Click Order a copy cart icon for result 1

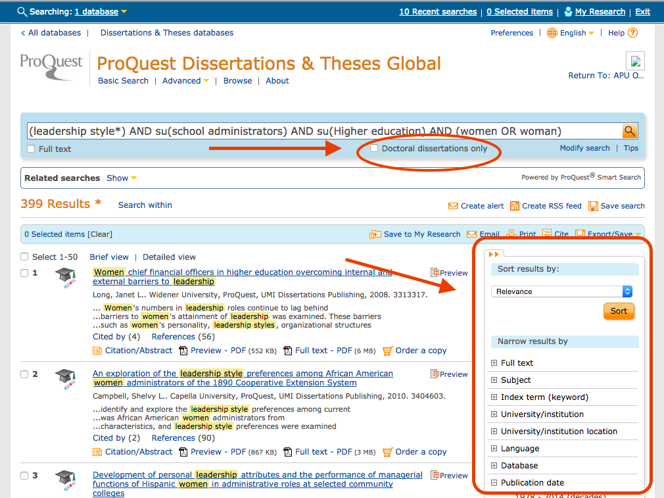pos(387,351)
